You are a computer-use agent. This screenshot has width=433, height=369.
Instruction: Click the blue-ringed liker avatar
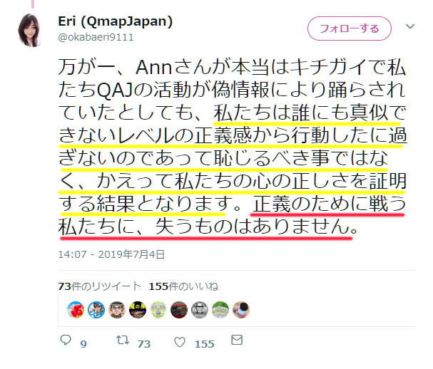pos(96,310)
